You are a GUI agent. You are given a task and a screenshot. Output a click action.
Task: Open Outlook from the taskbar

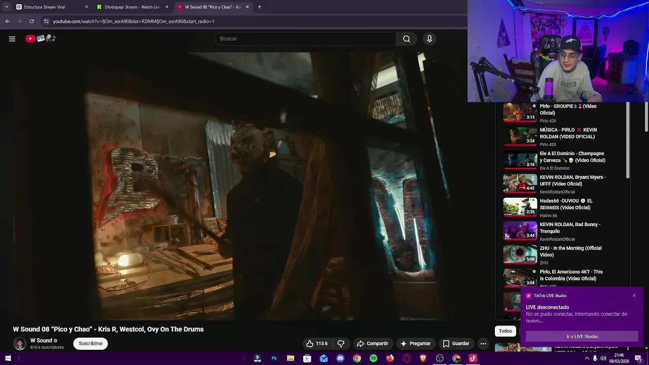point(323,358)
